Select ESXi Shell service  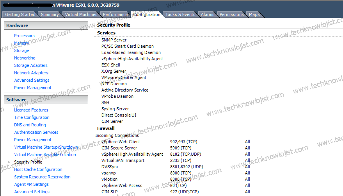click(x=111, y=65)
